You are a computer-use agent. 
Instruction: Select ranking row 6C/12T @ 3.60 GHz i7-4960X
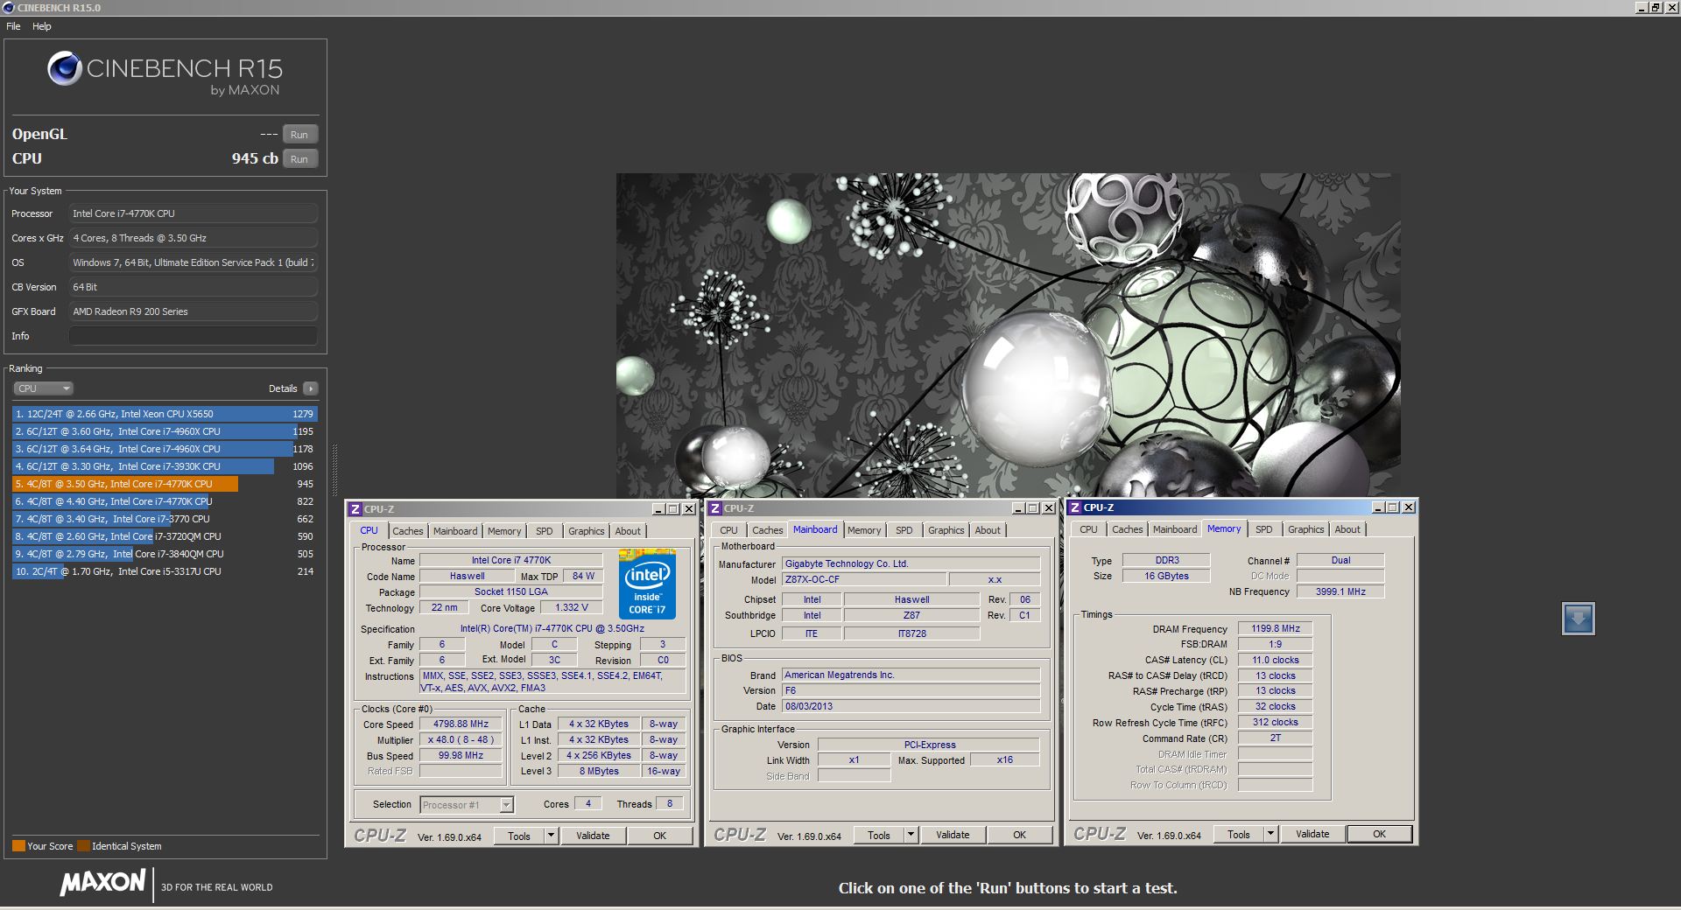coord(165,431)
